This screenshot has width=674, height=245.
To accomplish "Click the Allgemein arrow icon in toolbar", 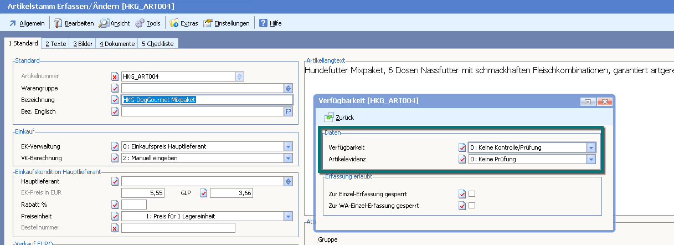I will tap(13, 23).
